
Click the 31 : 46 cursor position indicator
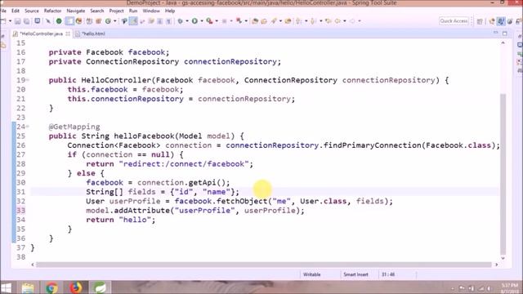tap(388, 274)
